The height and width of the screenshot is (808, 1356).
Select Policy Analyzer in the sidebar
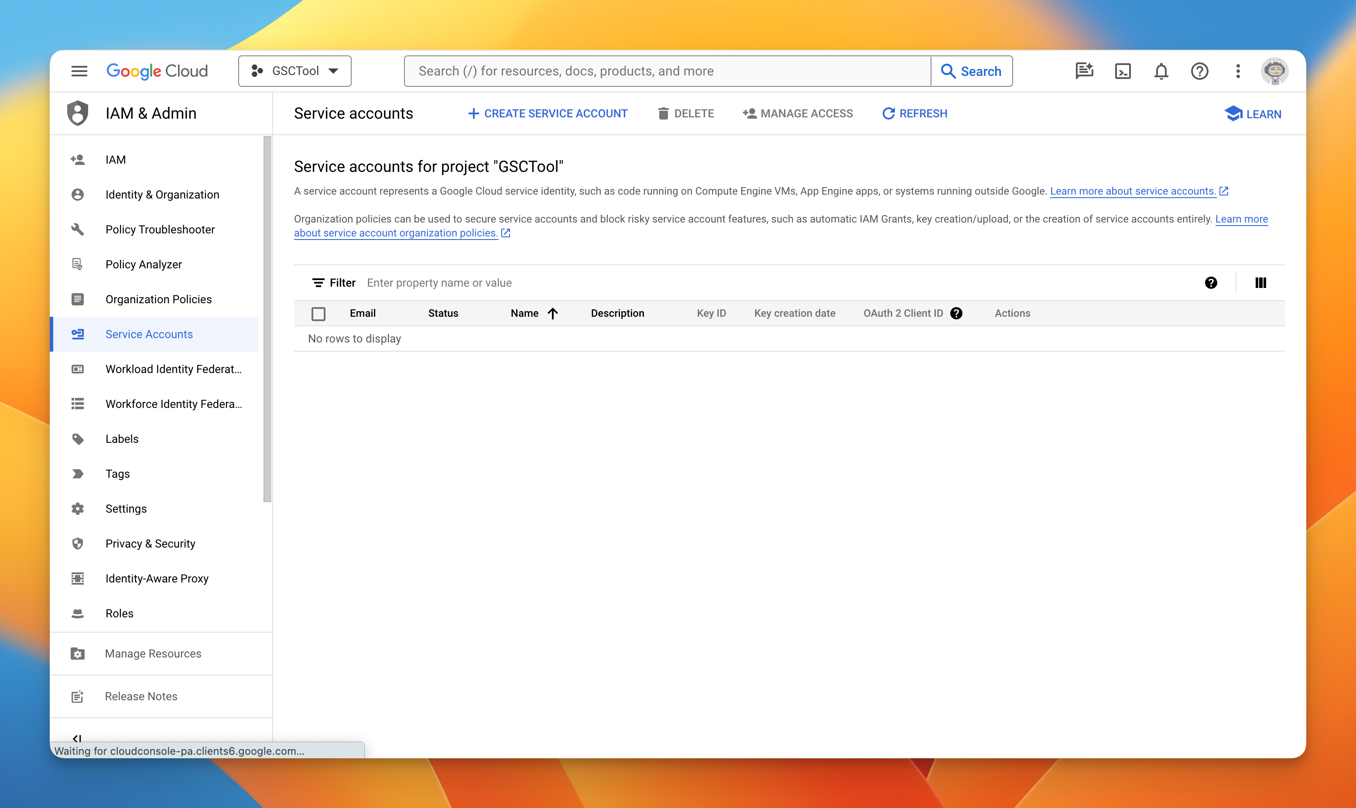144,264
